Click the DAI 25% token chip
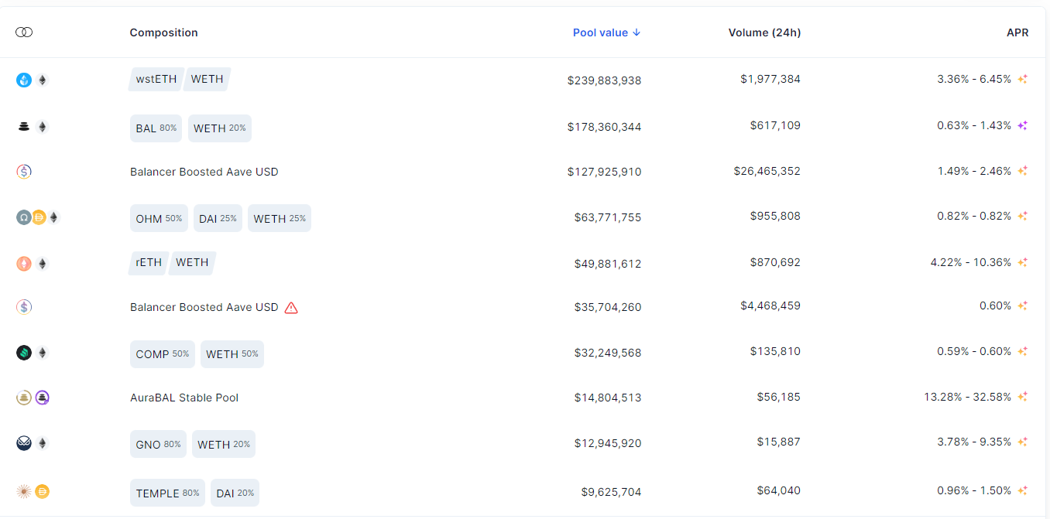The width and height of the screenshot is (1050, 519). [x=218, y=219]
